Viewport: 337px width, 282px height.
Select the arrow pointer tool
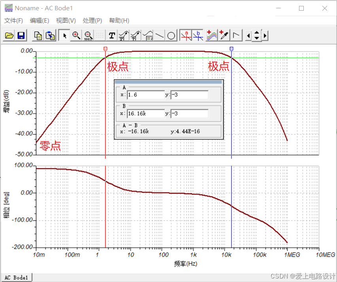coord(64,36)
